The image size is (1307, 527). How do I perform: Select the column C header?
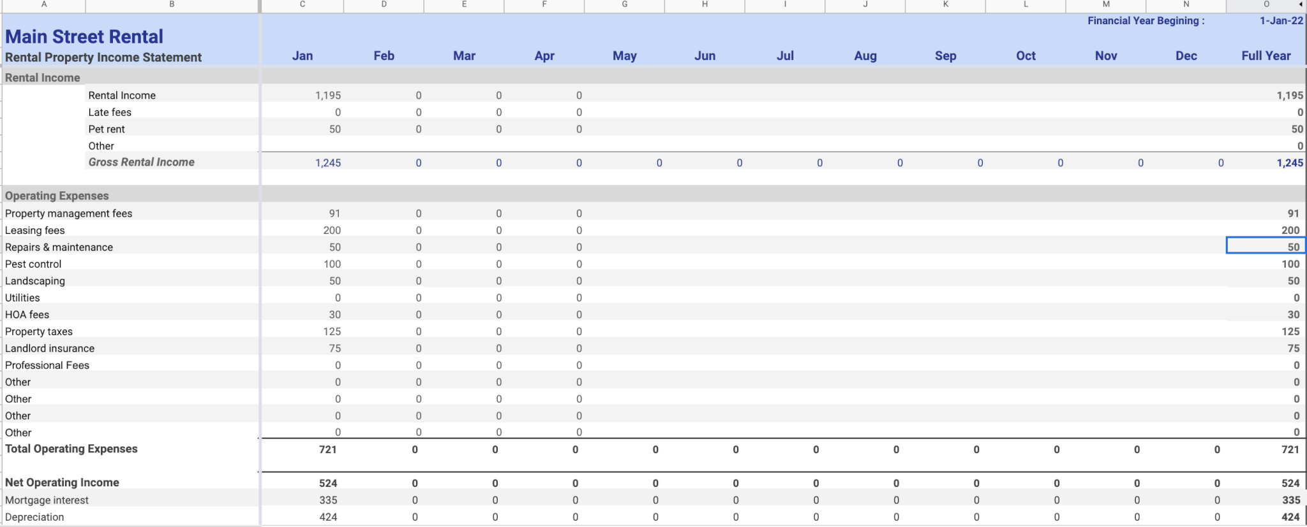click(302, 4)
